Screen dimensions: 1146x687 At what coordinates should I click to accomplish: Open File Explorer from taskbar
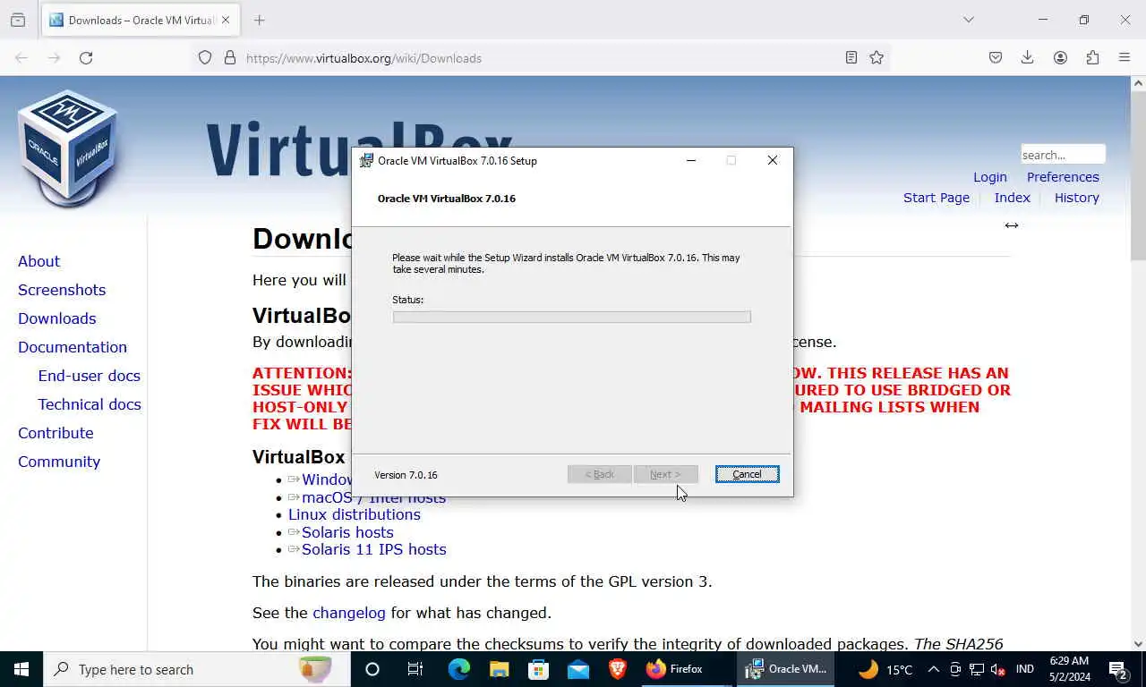tap(499, 669)
